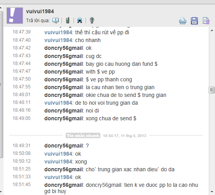Delete conversation using the trash document icon

(206, 21)
